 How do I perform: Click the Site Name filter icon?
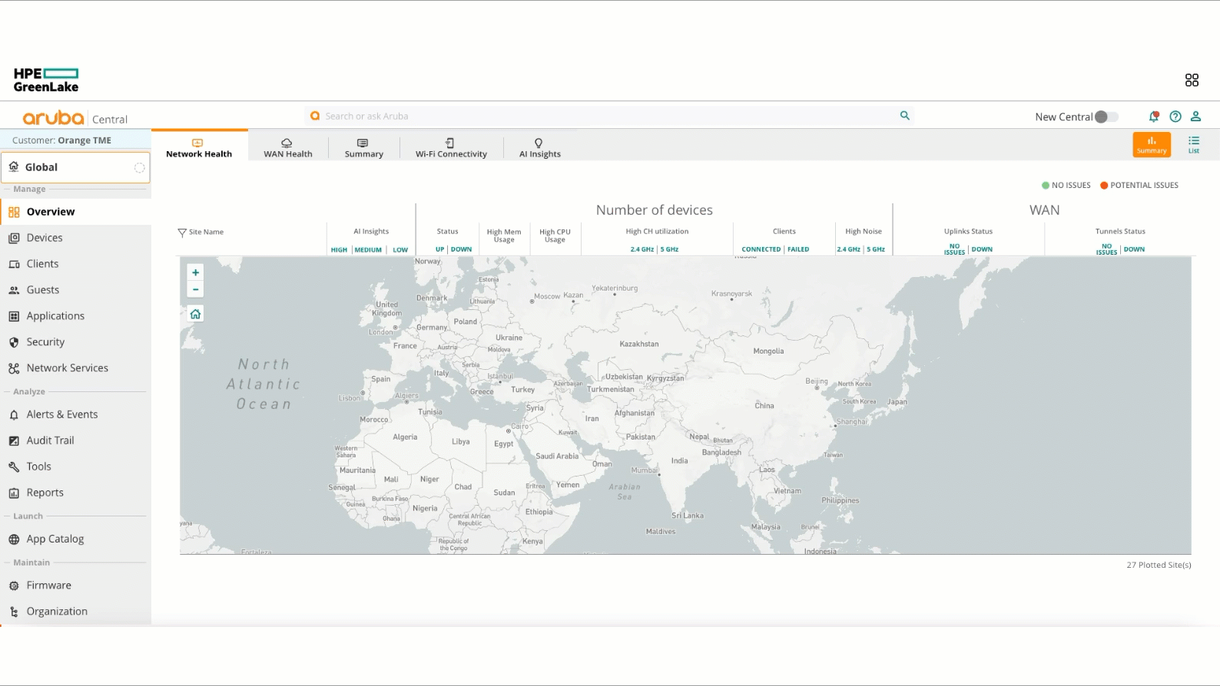click(182, 233)
